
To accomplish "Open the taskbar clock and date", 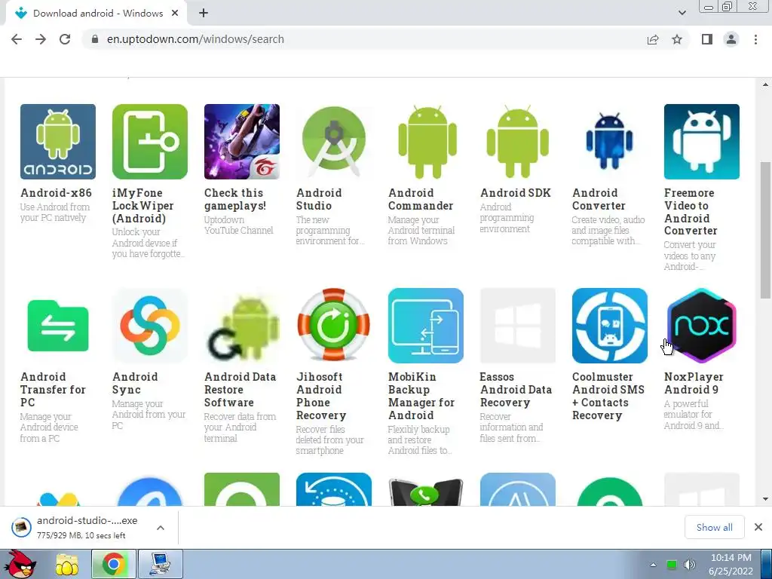I will pos(731,564).
